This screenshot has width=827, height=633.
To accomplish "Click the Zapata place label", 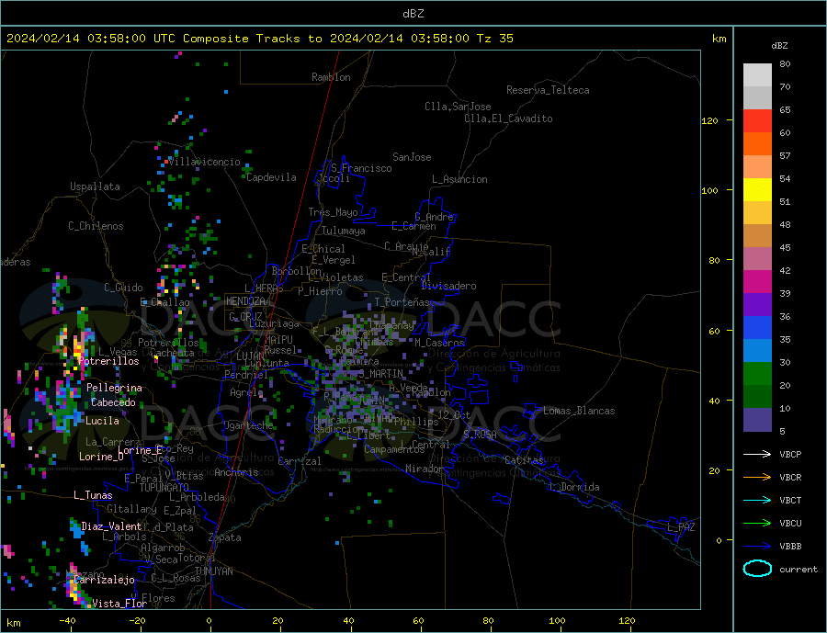I will pyautogui.click(x=225, y=537).
